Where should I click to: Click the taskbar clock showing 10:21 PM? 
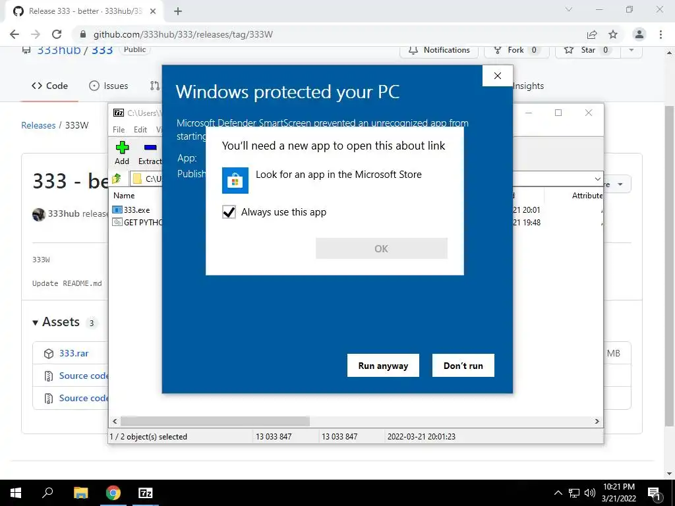(x=618, y=493)
